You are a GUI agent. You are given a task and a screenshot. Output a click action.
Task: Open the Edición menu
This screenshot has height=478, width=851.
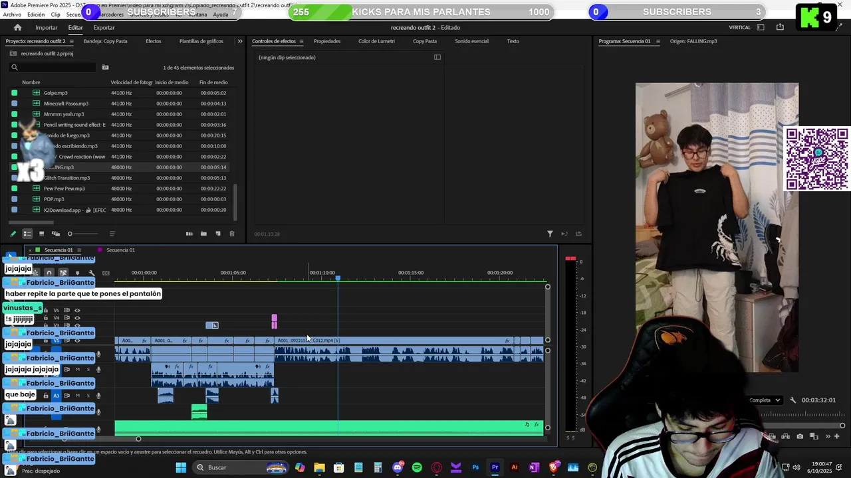tap(36, 15)
